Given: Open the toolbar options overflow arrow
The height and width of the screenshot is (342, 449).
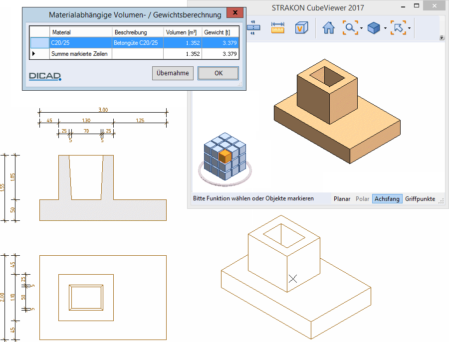Looking at the screenshot, I should pyautogui.click(x=442, y=37).
